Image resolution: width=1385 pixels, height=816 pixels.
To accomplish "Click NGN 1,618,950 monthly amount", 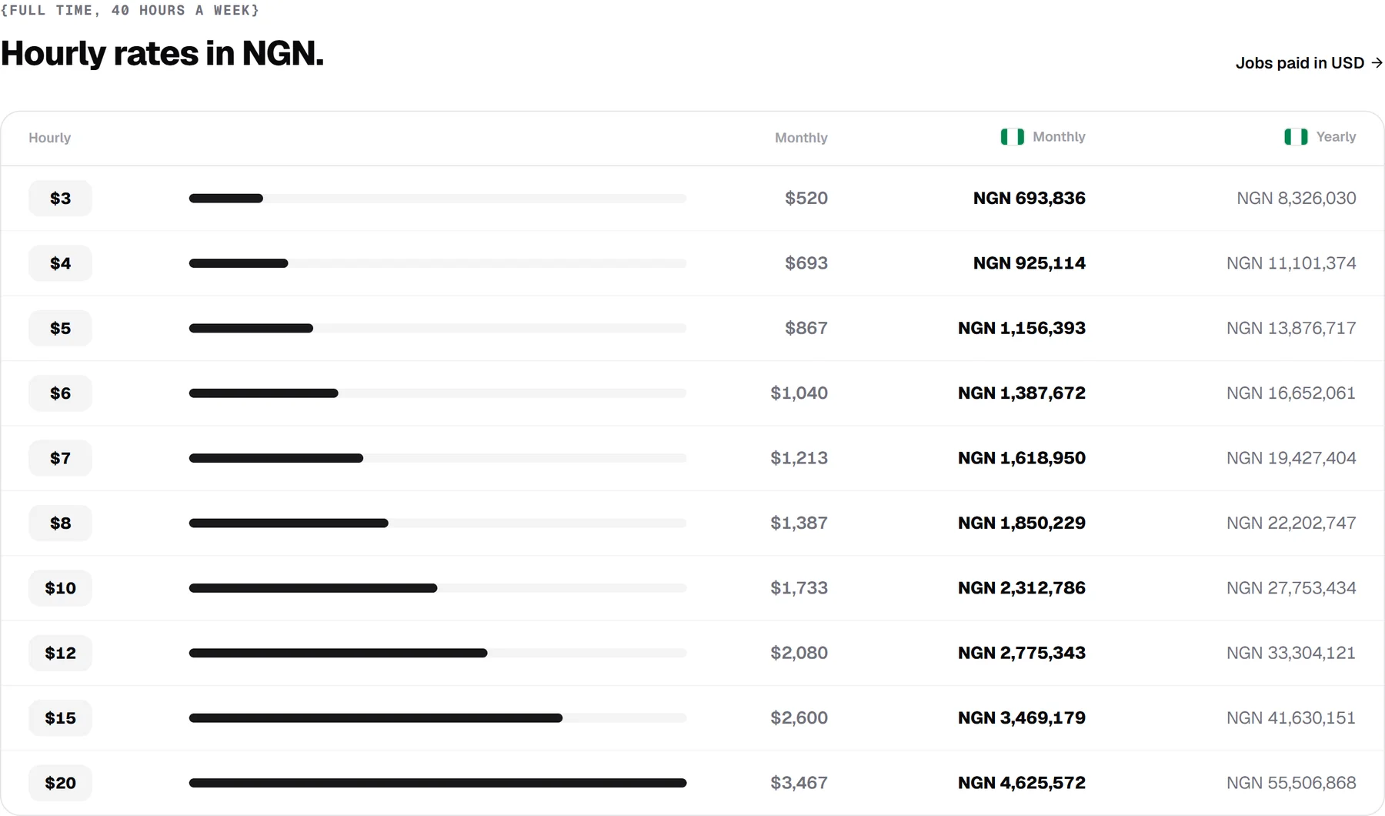I will pos(1022,458).
